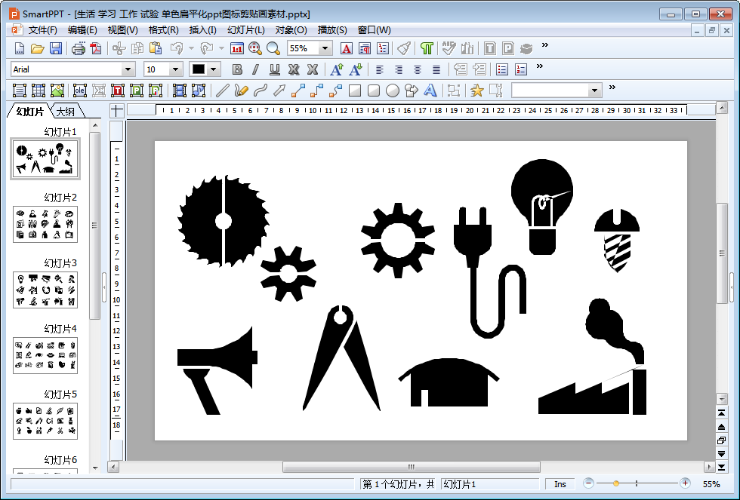Select the 幻灯片3 slide thumbnail
The image size is (740, 500).
pos(45,290)
